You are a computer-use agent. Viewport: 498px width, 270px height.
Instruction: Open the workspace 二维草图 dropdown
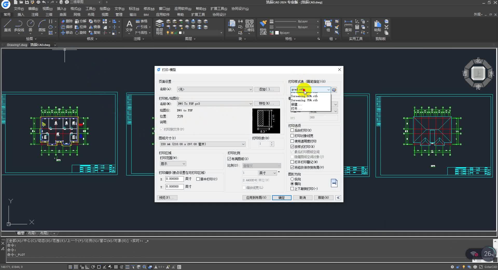point(85,2)
